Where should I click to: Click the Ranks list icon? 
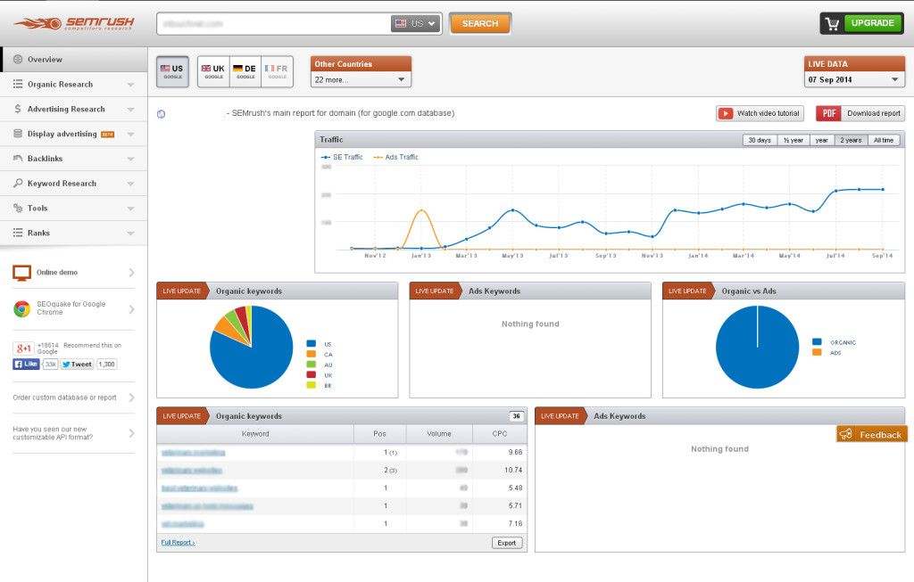pyautogui.click(x=18, y=233)
